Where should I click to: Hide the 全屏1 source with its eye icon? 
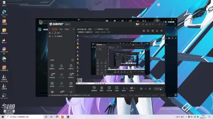50,33
